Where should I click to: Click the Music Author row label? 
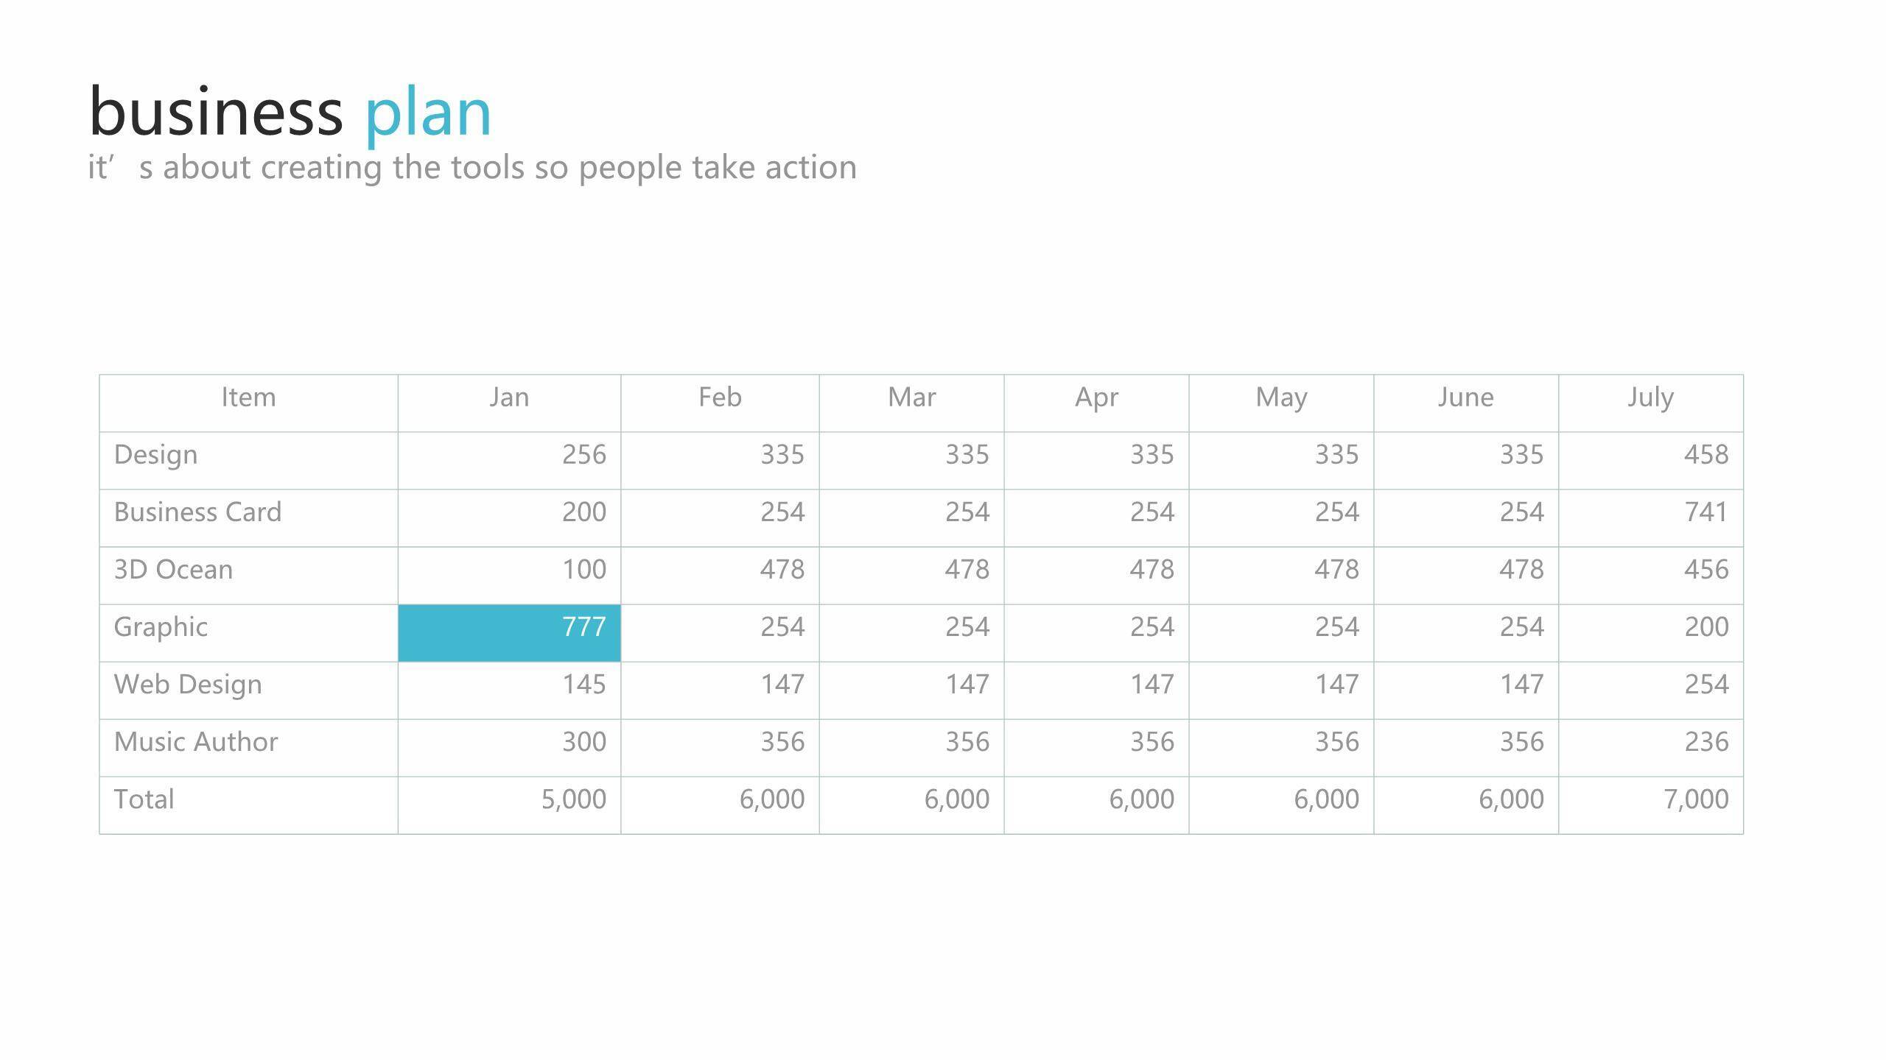click(x=196, y=742)
